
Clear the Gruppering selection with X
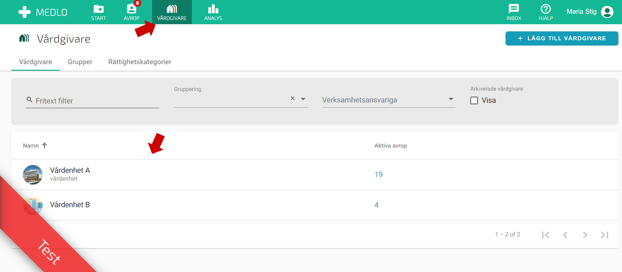(x=292, y=98)
